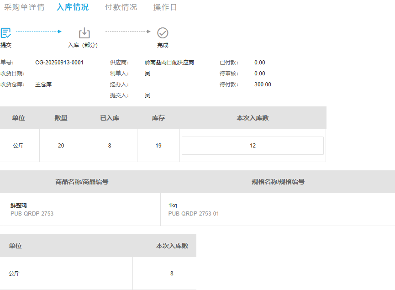Click the 提交人 value 吴
Image resolution: width=395 pixels, height=290 pixels.
click(x=147, y=95)
